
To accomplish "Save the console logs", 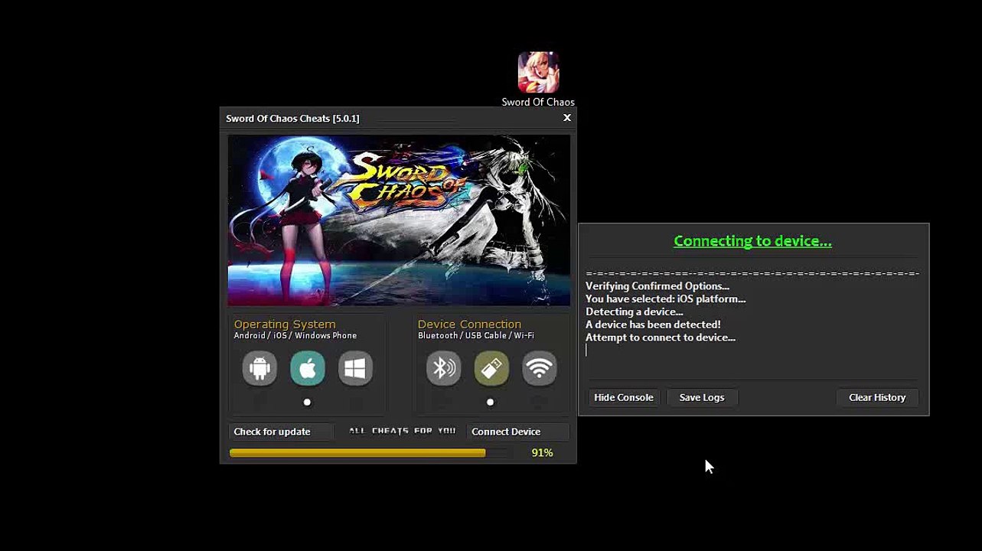I will 702,397.
